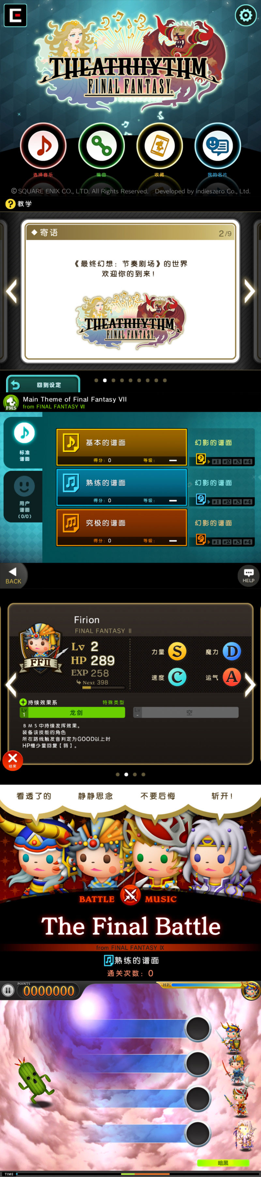261x1177 pixels.
Task: Go to previous tutorial page arrow
Action: coord(11,291)
